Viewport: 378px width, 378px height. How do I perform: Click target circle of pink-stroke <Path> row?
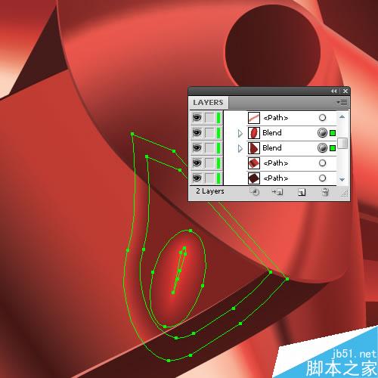pos(322,117)
